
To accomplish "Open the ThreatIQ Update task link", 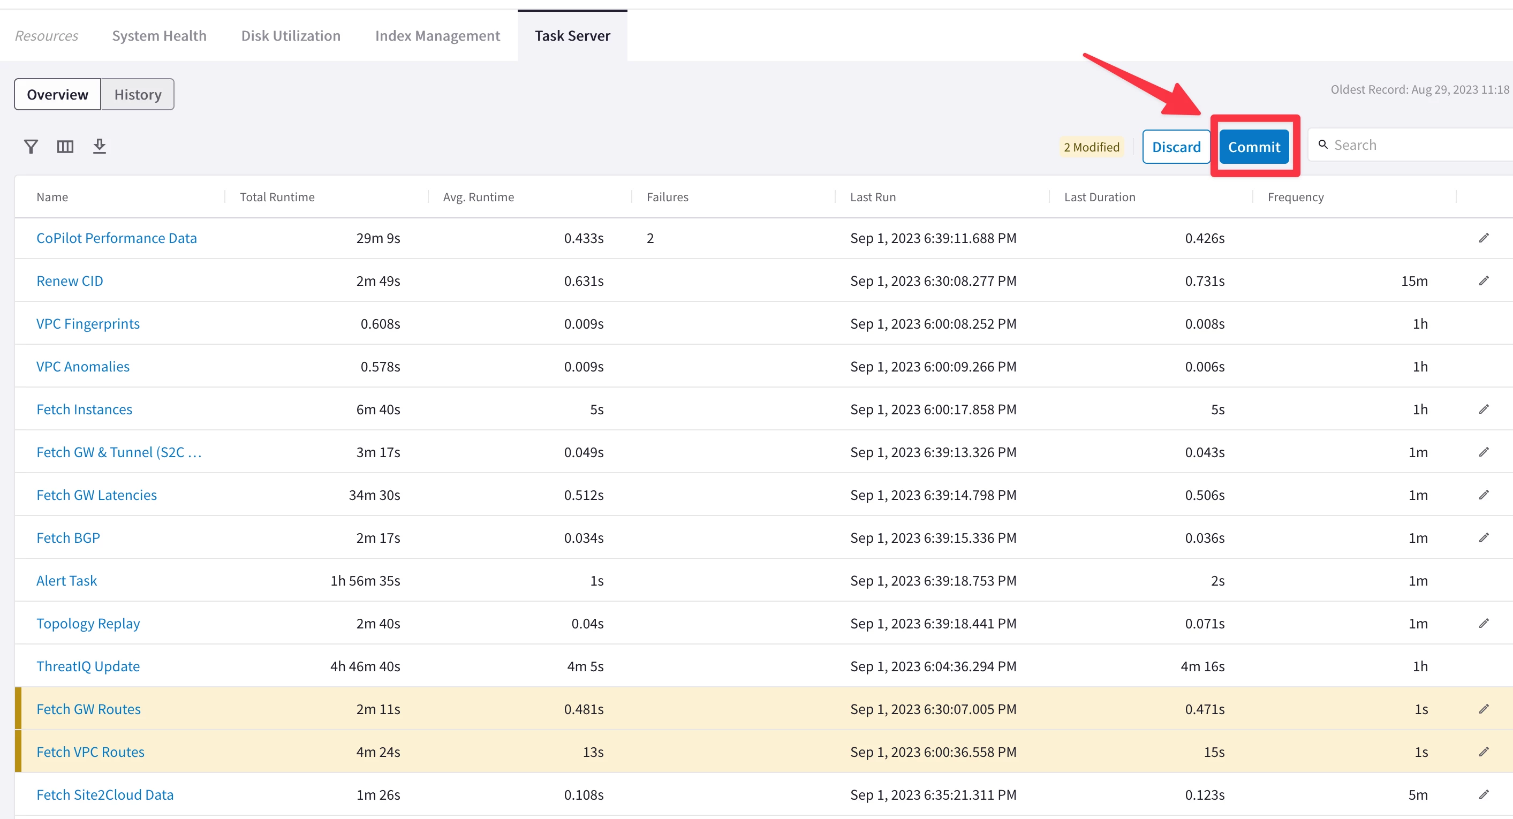I will [x=88, y=666].
